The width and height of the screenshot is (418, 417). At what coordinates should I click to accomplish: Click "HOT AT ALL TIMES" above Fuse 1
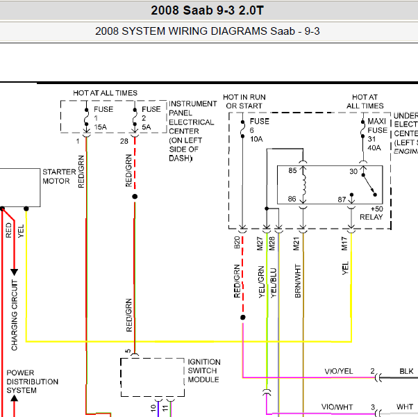[x=105, y=93]
